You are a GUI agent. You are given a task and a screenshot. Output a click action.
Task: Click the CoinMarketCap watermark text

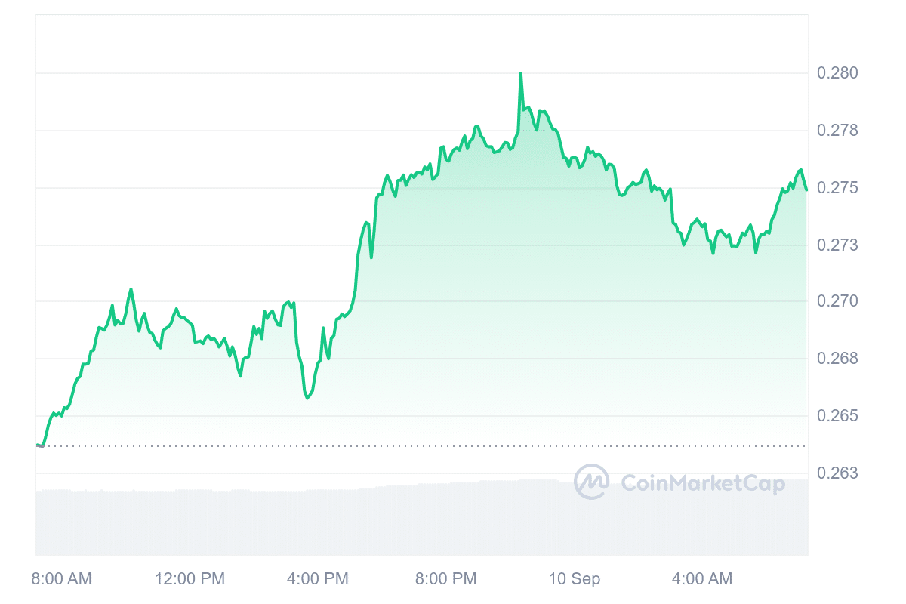tap(702, 482)
